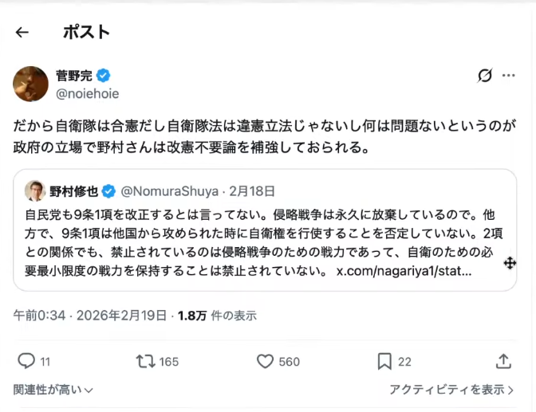Open the three-dot more options menu
Viewport: 536px width, 412px height.
pos(509,76)
